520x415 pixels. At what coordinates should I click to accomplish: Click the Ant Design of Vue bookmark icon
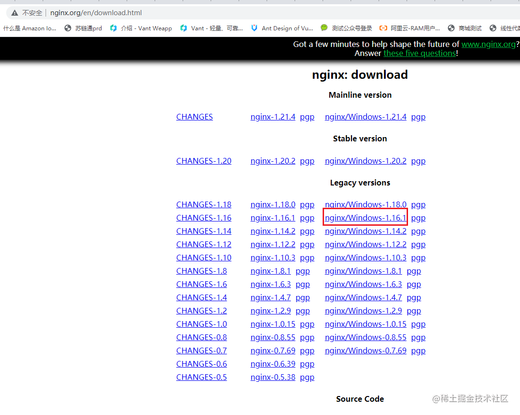tap(255, 28)
